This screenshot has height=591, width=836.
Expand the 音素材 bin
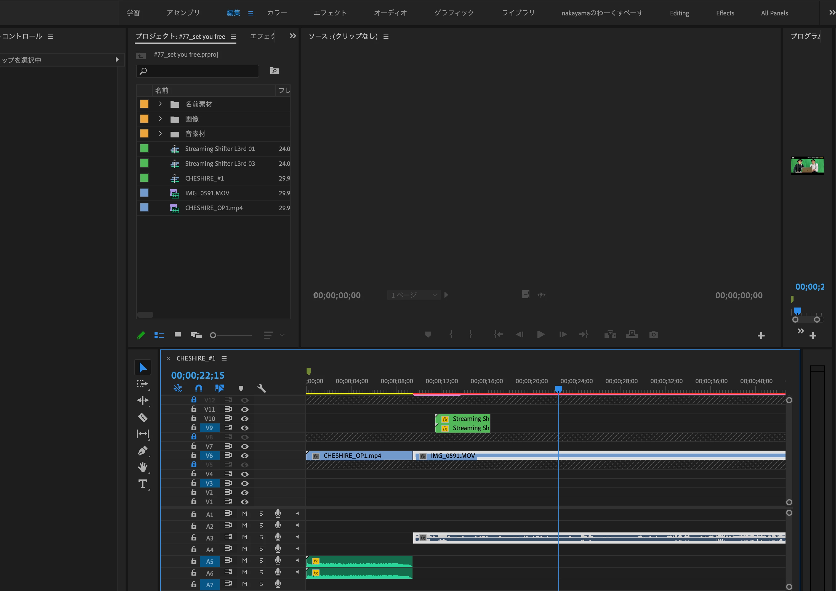pos(160,133)
